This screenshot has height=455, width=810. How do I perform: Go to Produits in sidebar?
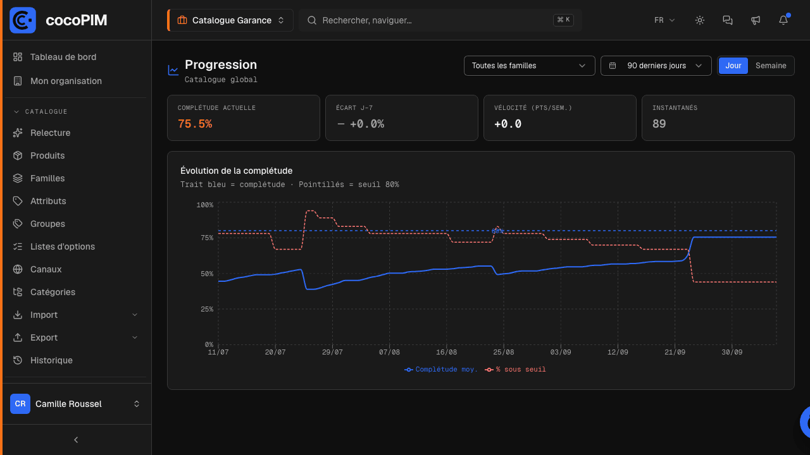point(76,155)
